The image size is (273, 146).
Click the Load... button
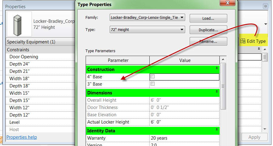tap(208, 18)
